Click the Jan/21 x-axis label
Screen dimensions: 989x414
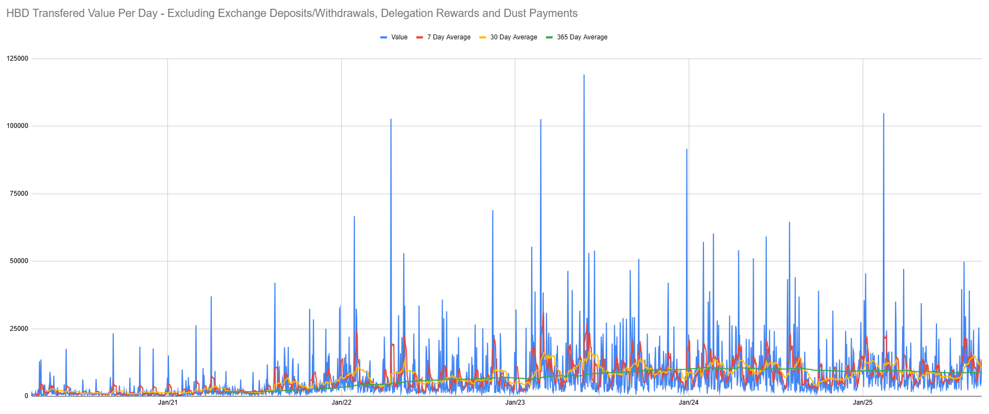point(167,403)
